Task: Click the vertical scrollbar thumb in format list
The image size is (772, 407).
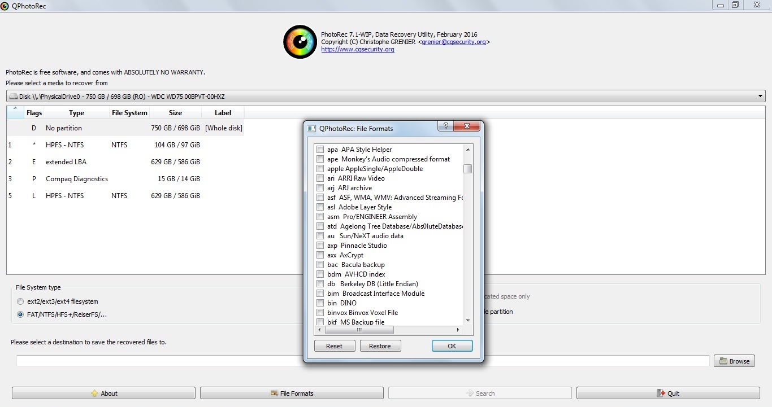Action: tap(467, 169)
